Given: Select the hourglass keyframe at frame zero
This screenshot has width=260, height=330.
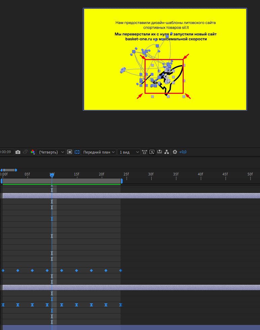Looking at the screenshot, I should tap(3, 305).
